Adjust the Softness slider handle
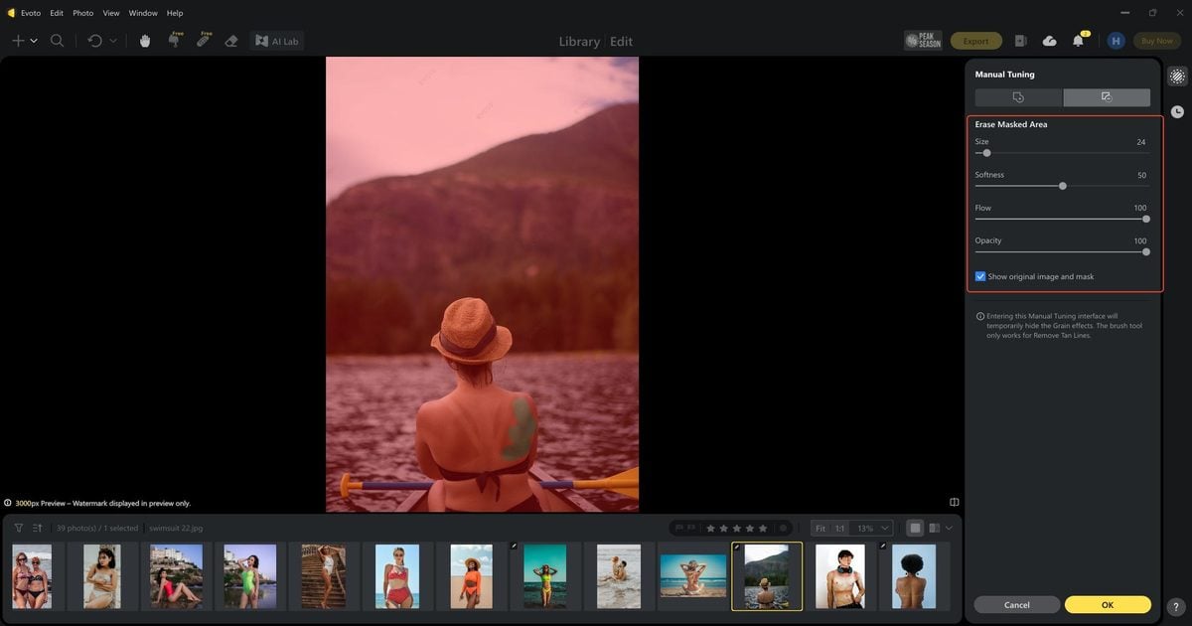The height and width of the screenshot is (626, 1192). 1063,186
